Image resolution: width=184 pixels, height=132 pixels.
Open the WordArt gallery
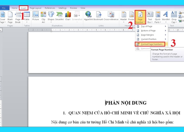pos(166,17)
